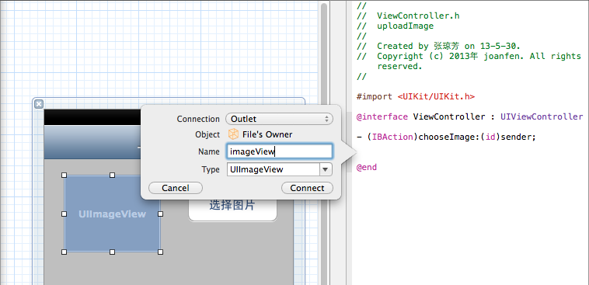Click the File's Owner label text
589x285 pixels.
(267, 134)
